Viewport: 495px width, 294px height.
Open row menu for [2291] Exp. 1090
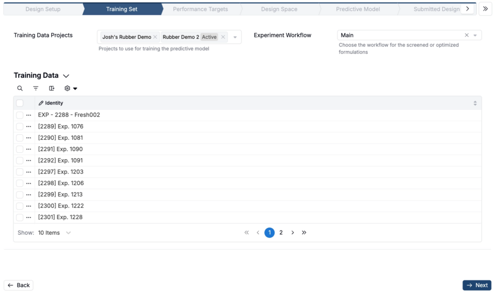click(x=29, y=149)
